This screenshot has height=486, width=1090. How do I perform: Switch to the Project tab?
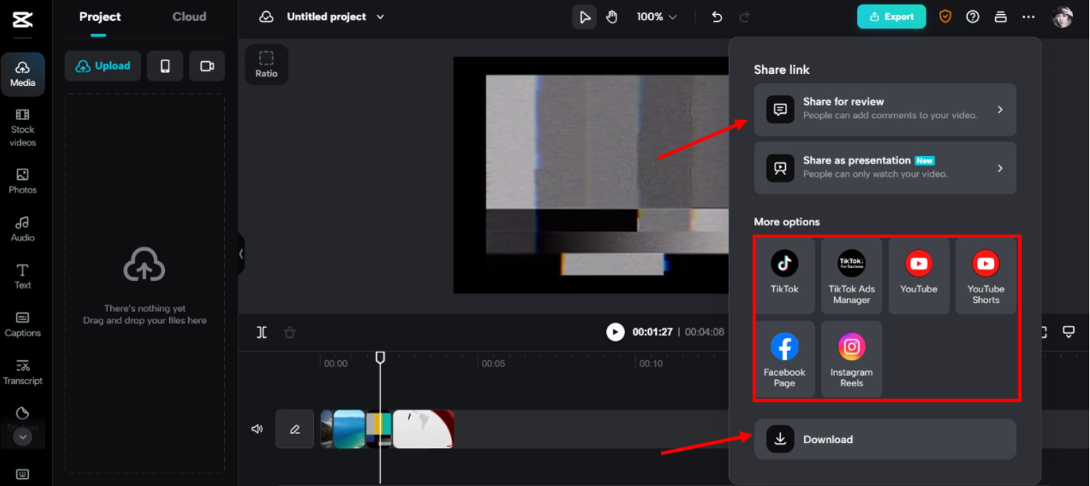100,17
